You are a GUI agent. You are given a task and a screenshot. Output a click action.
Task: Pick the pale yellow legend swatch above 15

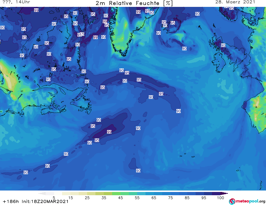[x=66, y=193]
